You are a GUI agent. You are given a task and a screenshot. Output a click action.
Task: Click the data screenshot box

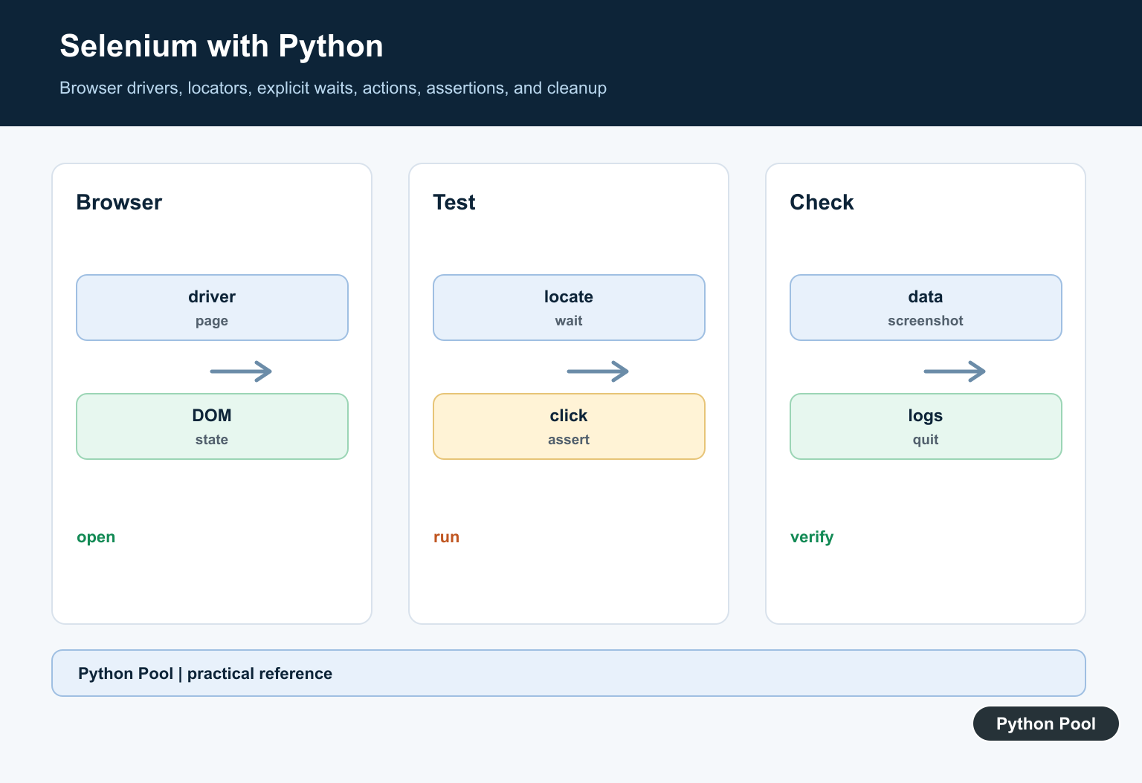coord(926,308)
